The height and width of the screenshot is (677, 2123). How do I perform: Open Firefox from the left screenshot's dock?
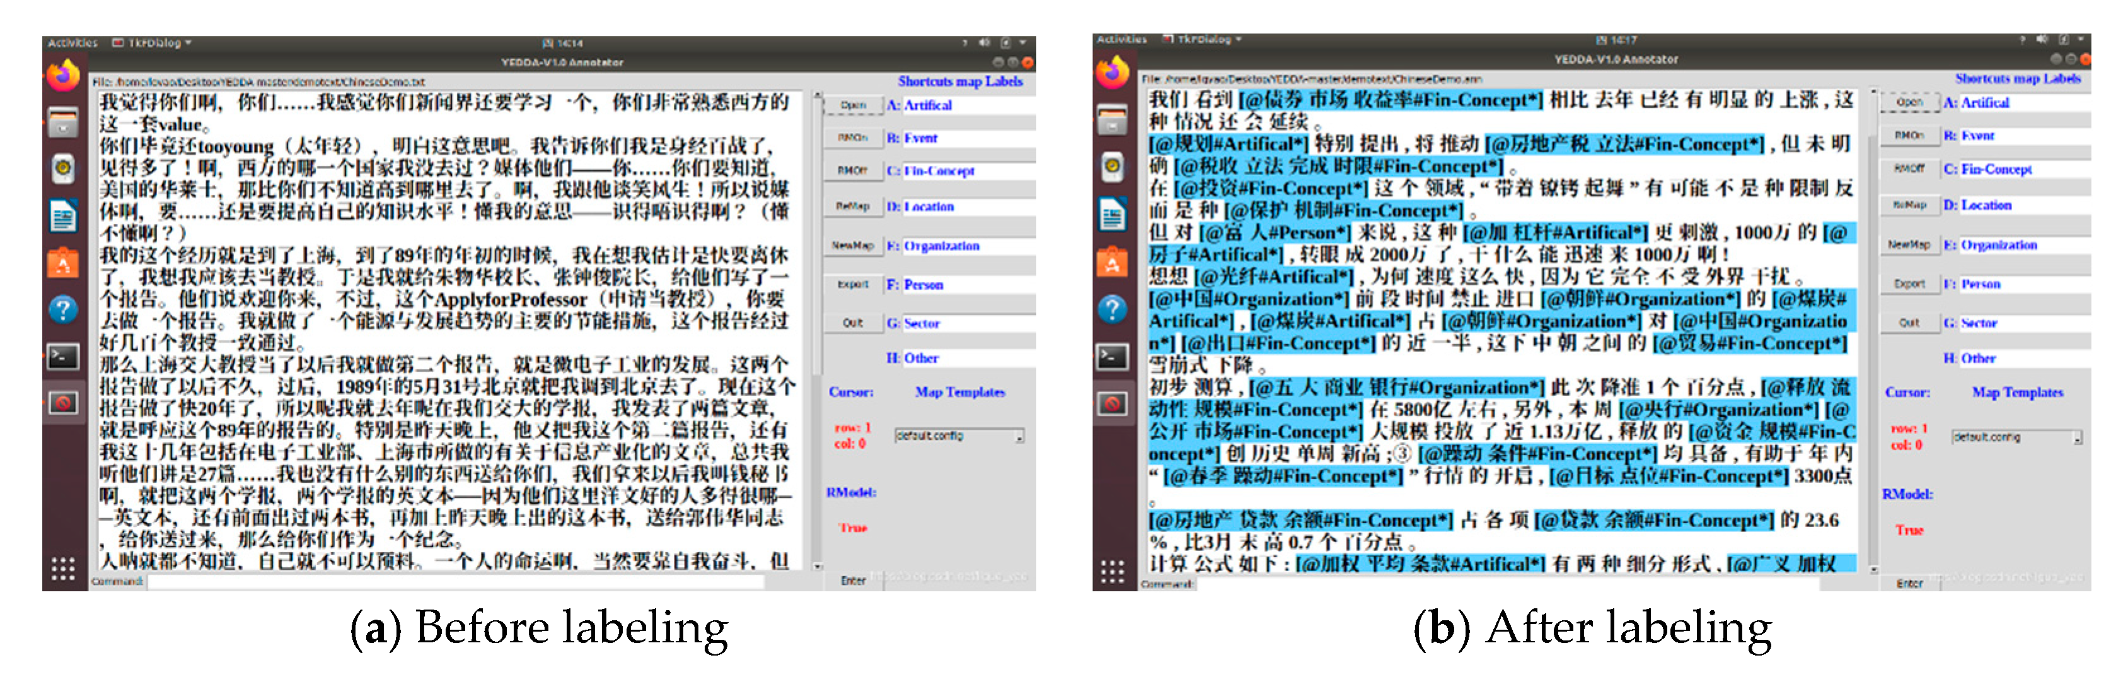click(62, 77)
